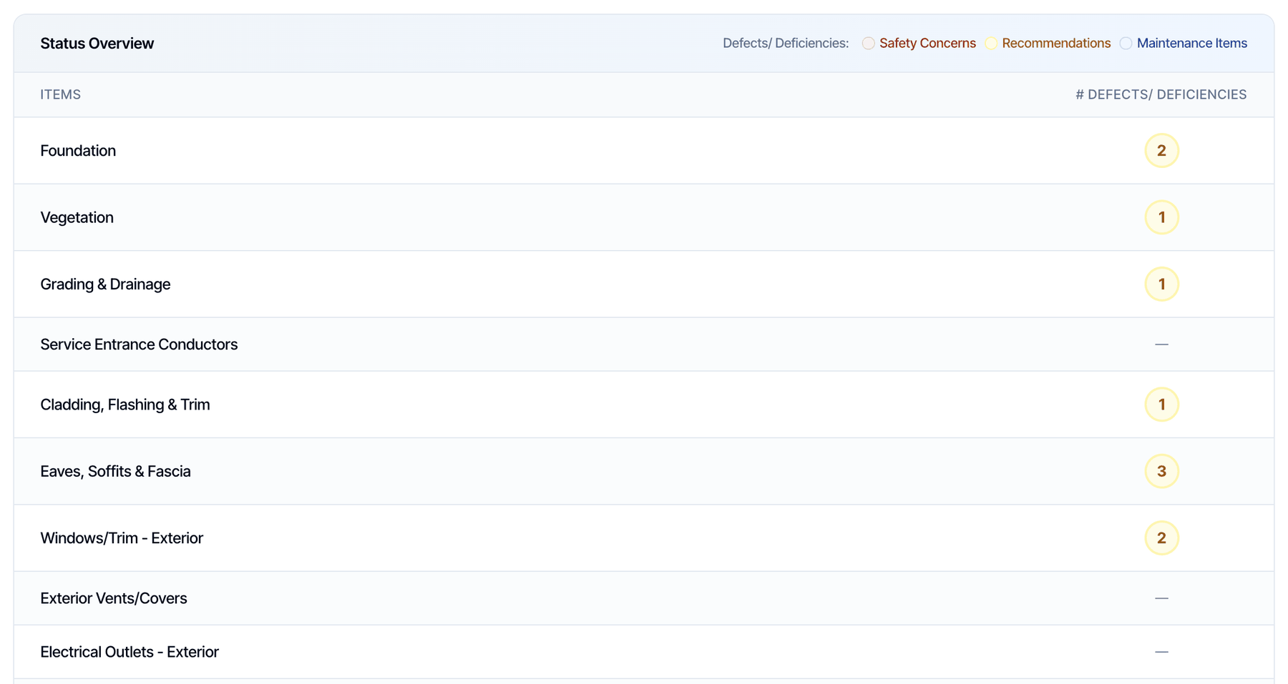The height and width of the screenshot is (684, 1288).
Task: Click the # Defects/ Deficiencies column header
Action: (x=1161, y=95)
